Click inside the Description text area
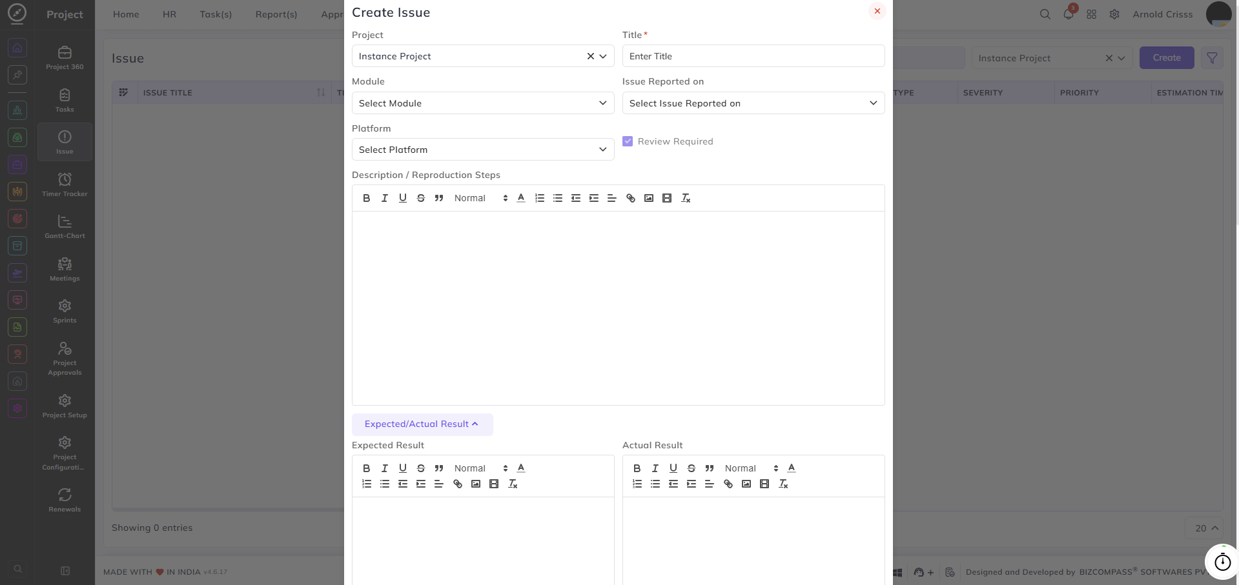Screen dimensions: 1239x585 tap(618, 308)
